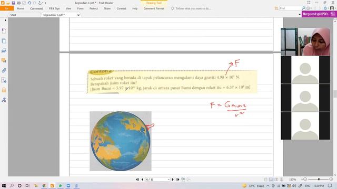Go to the next page button
Screen dimensions: 337x189
[x=173, y=180]
